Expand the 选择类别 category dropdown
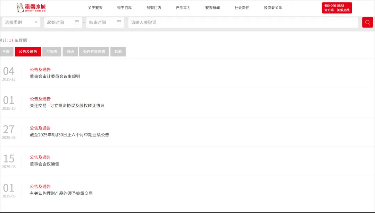The height and width of the screenshot is (213, 375). point(21,23)
